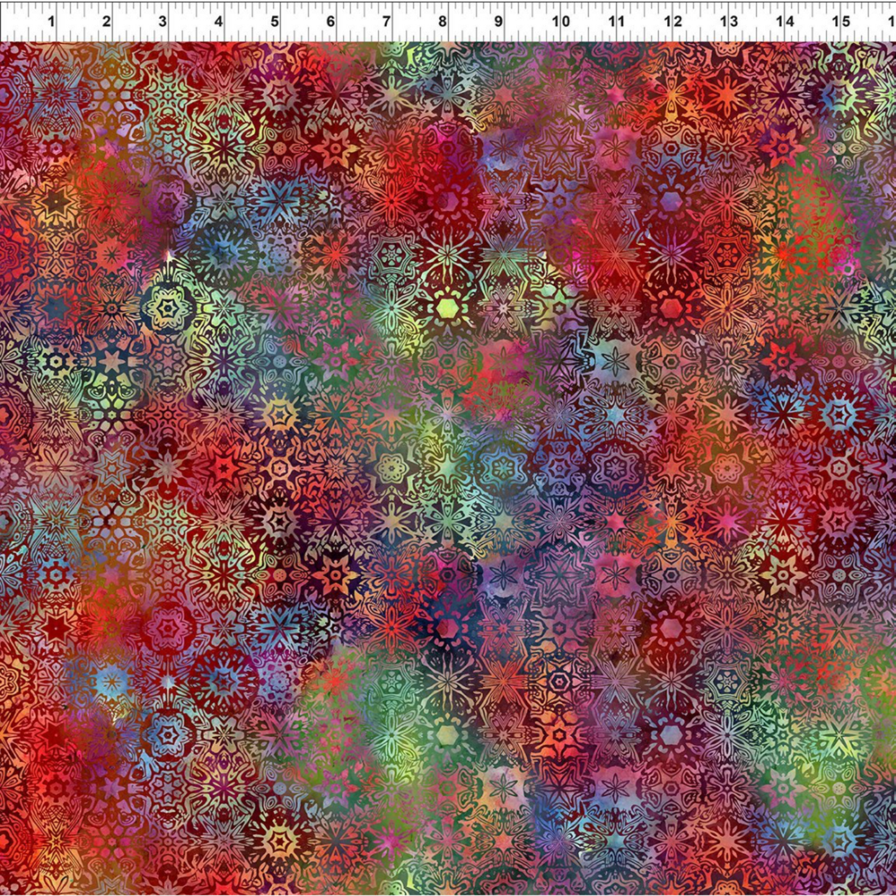This screenshot has width=896, height=896.
Task: Select the ruler label 2
Action: 107,22
